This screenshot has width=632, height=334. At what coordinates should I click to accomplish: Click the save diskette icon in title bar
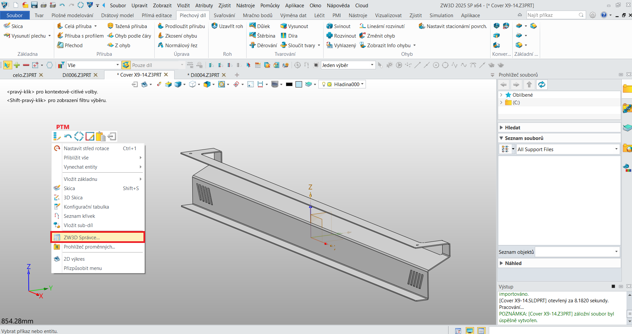click(x=34, y=5)
